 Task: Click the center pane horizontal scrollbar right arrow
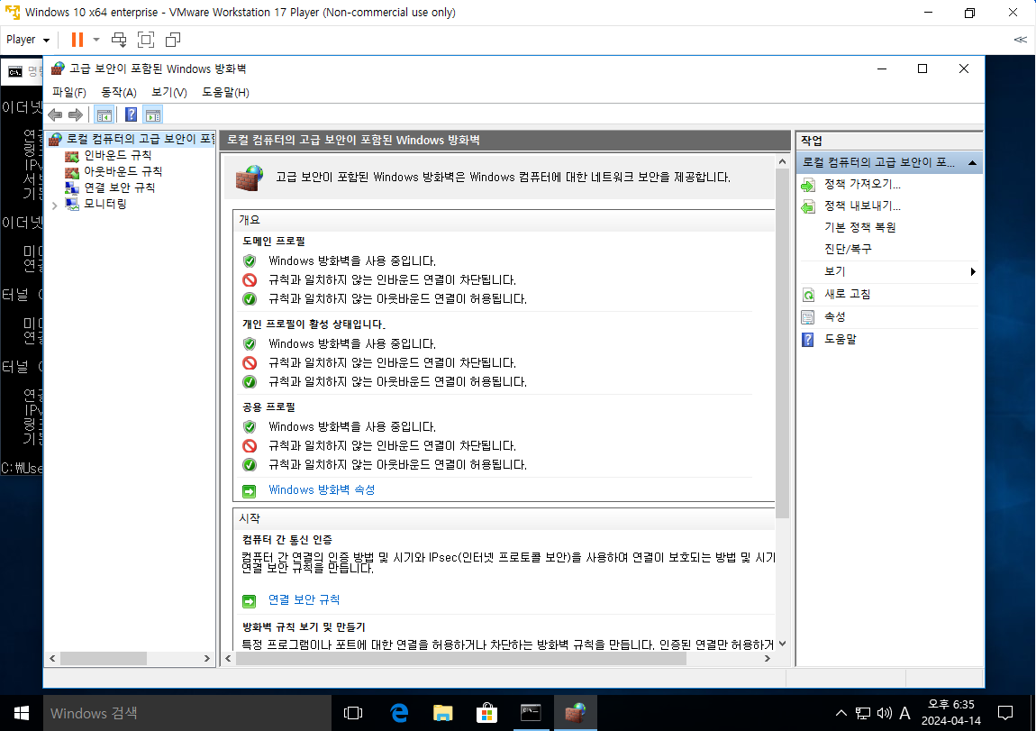point(767,658)
